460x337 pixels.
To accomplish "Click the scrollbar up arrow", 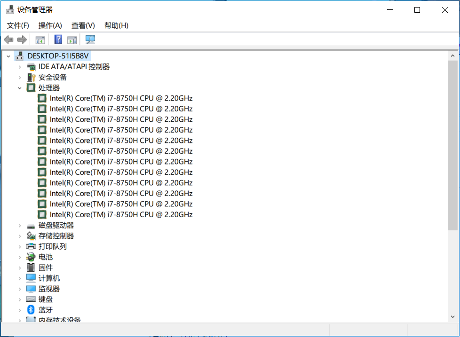I will [x=452, y=55].
